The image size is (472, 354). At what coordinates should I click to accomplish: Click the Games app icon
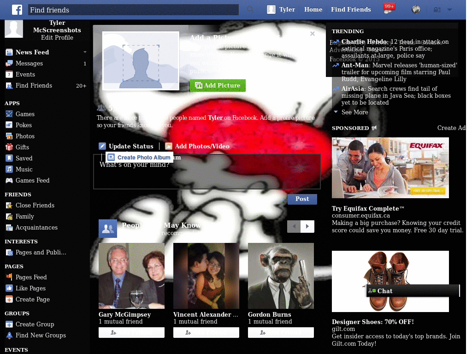click(9, 114)
